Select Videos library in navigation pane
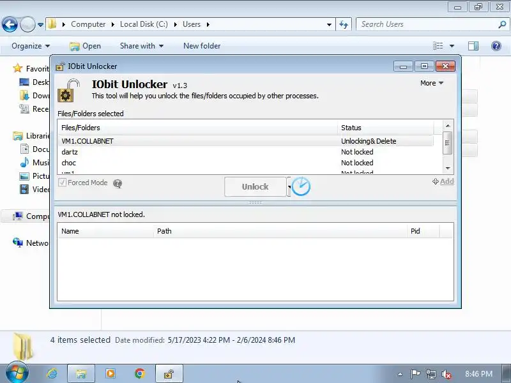This screenshot has height=383, width=511. pos(34,189)
